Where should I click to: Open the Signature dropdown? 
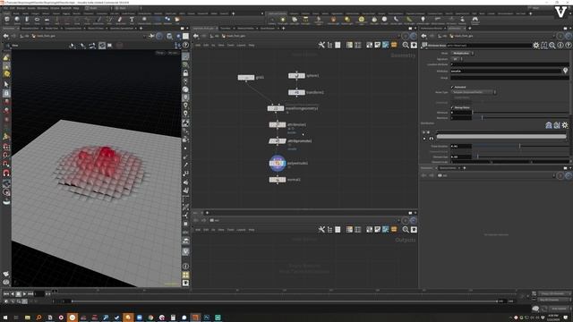457,59
